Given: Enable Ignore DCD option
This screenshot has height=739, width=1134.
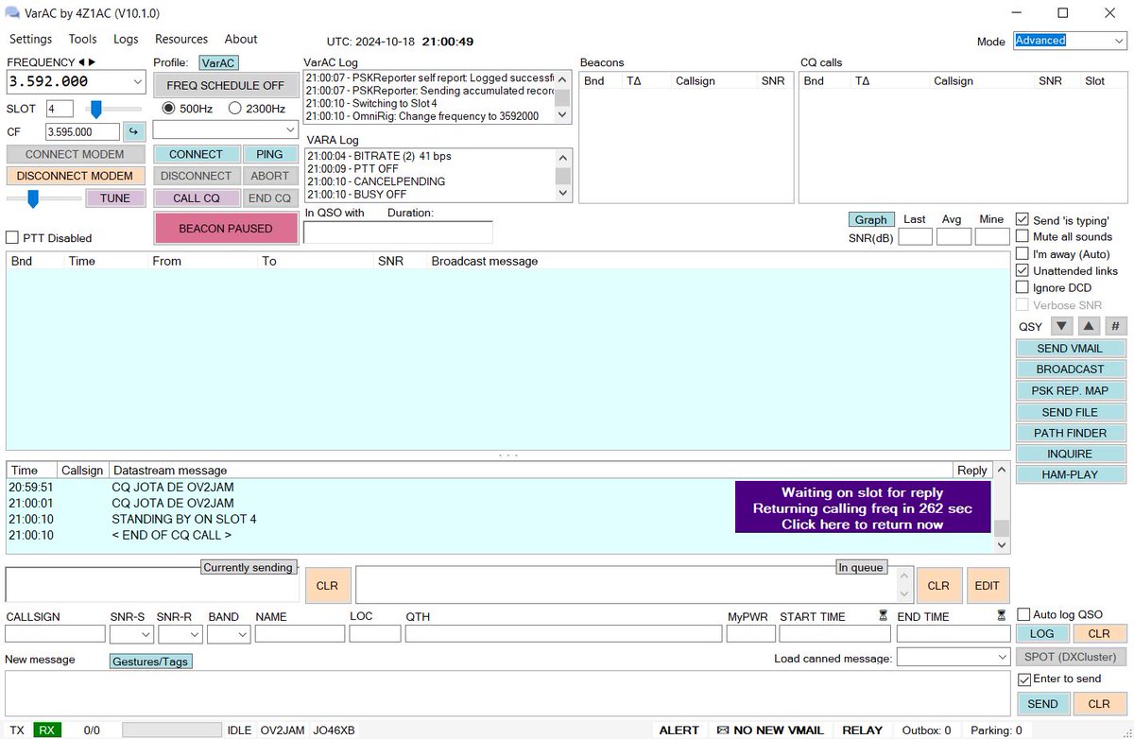Looking at the screenshot, I should pos(1022,287).
